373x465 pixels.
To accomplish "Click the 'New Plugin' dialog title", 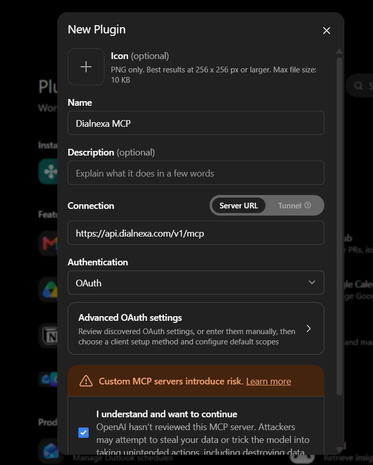I will coord(97,30).
